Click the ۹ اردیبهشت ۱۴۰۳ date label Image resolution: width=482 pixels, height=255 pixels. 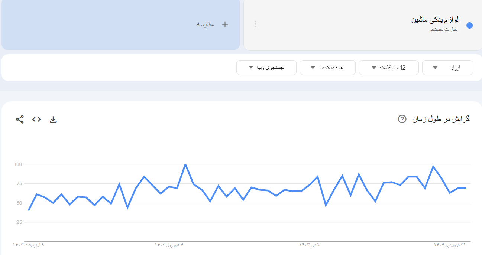(29, 245)
